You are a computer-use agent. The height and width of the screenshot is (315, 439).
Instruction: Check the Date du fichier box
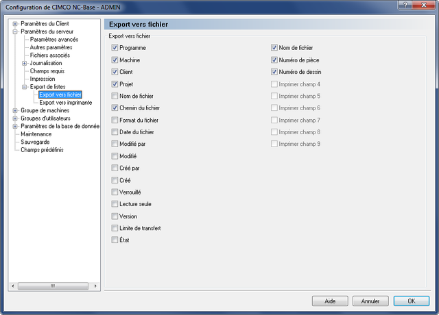pos(115,132)
